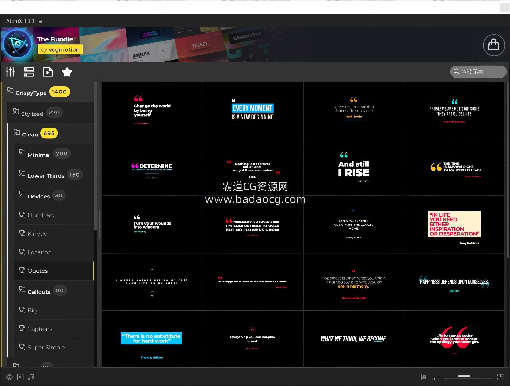The image size is (510, 386).
Task: Select the Quotes category
Action: click(x=54, y=271)
